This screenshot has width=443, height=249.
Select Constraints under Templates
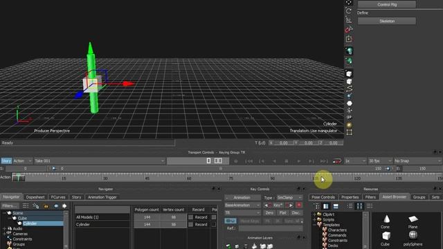click(338, 241)
